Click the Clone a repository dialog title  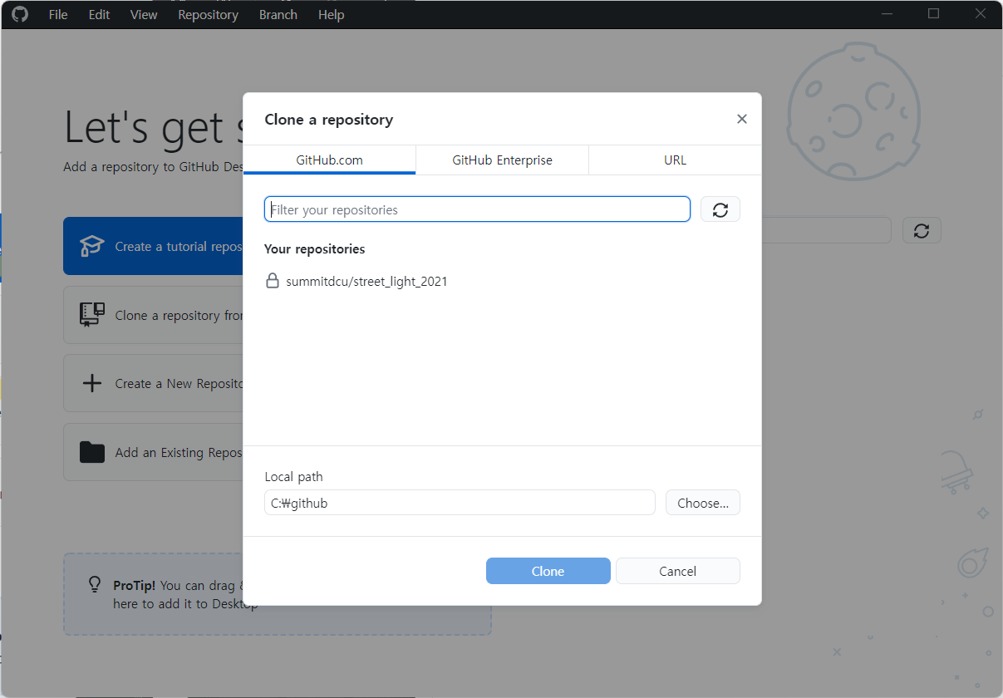pyautogui.click(x=329, y=120)
